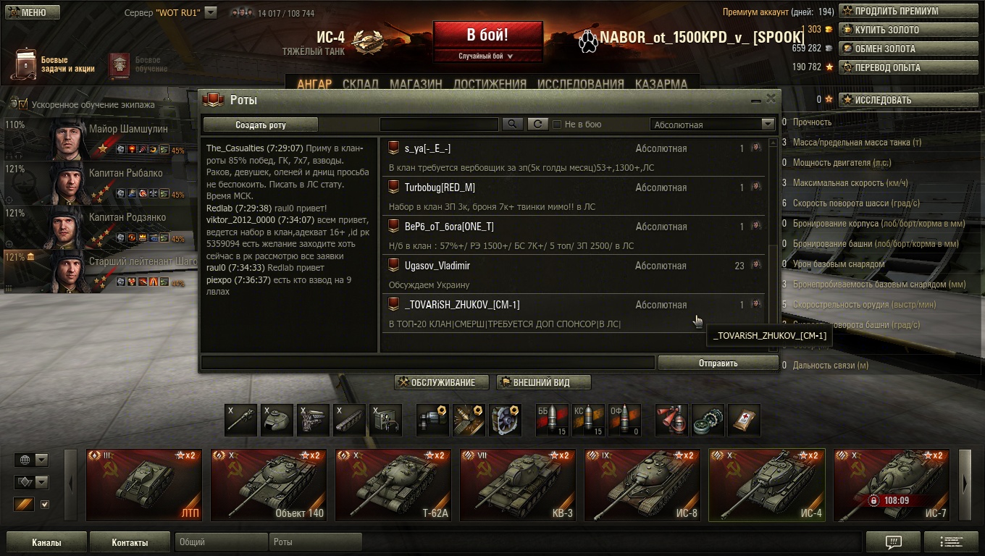
Task: Click the company list vertical scrollbar
Action: coord(774,245)
